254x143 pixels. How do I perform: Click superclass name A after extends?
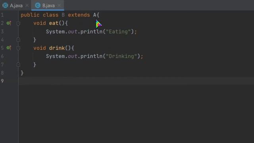coord(94,15)
